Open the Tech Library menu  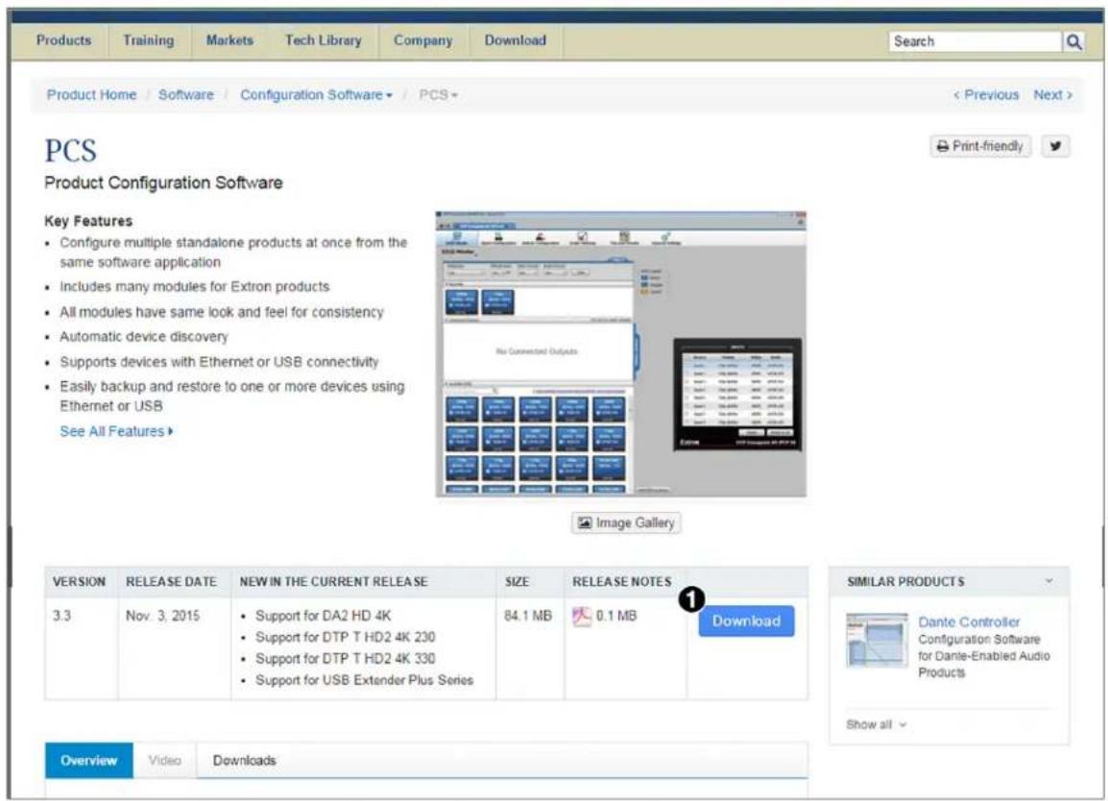coord(323,40)
